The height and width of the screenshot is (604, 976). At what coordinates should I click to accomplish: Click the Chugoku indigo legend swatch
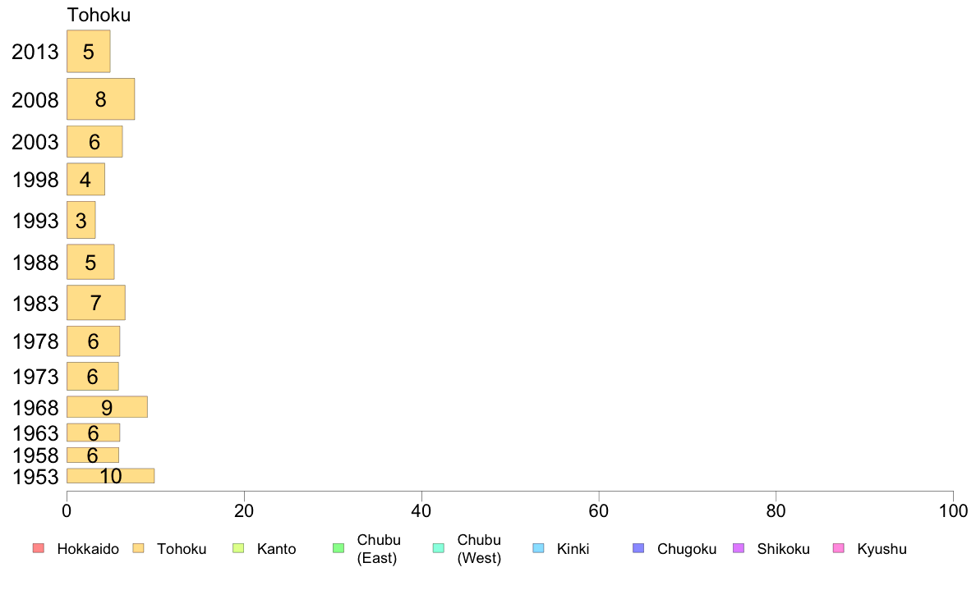[x=638, y=548]
